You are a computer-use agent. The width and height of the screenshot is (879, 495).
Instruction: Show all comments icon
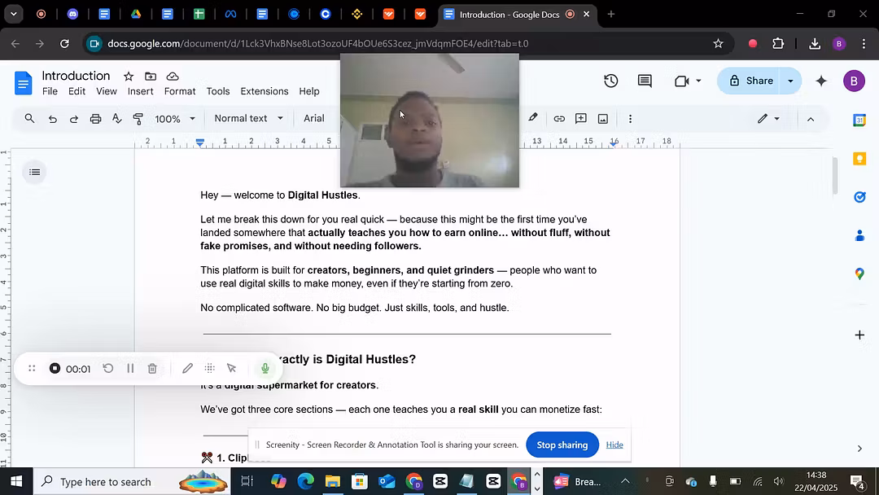[x=645, y=81]
